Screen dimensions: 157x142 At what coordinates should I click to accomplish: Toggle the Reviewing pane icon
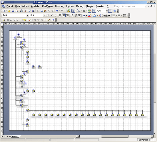(53, 20)
